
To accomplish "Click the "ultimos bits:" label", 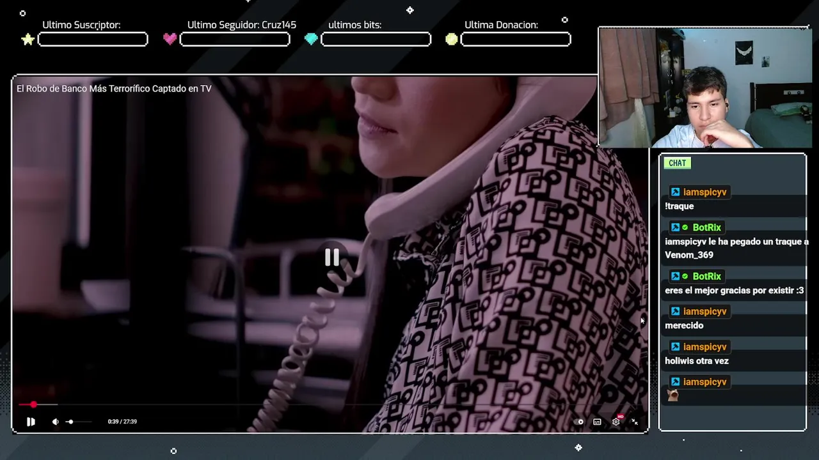I will (x=354, y=25).
